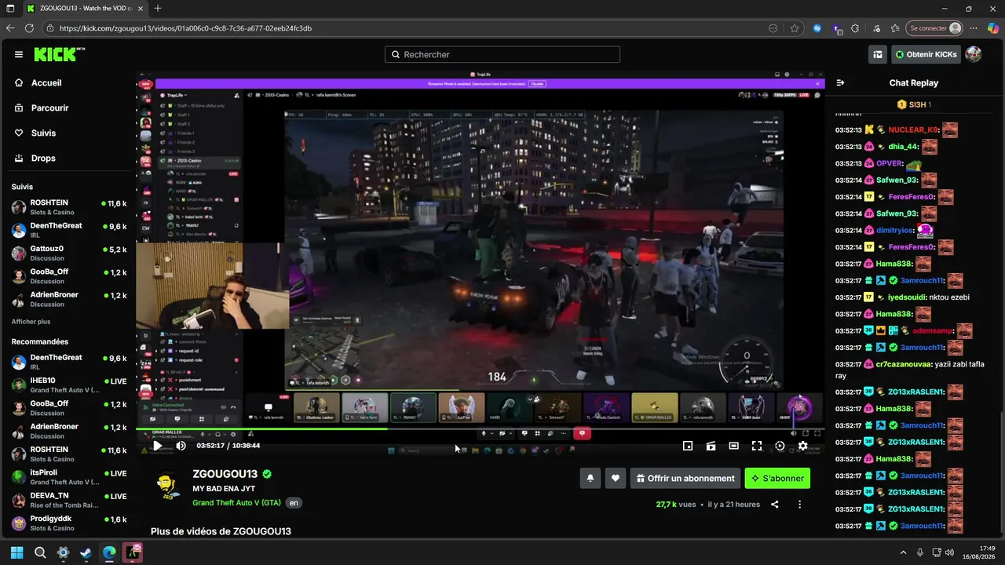1005x565 pixels.
Task: Click adamsamp username in chat
Action: pyautogui.click(x=933, y=331)
